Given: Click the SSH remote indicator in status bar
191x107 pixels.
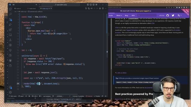Looking at the screenshot, I should (x=13, y=96).
